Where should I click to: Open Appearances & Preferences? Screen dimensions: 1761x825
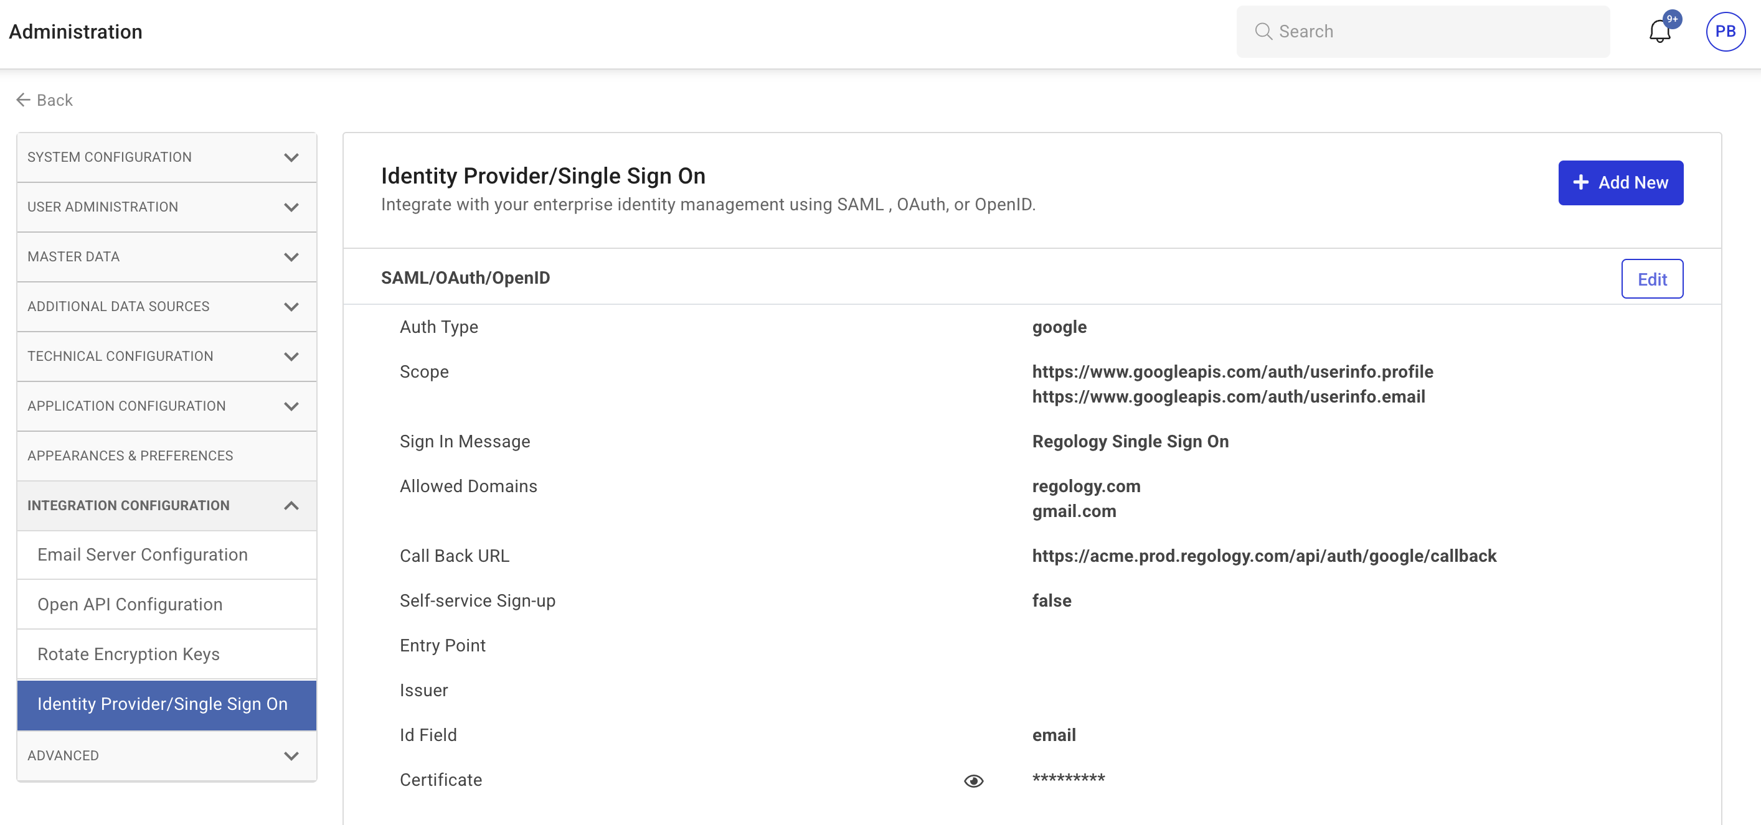pyautogui.click(x=130, y=456)
